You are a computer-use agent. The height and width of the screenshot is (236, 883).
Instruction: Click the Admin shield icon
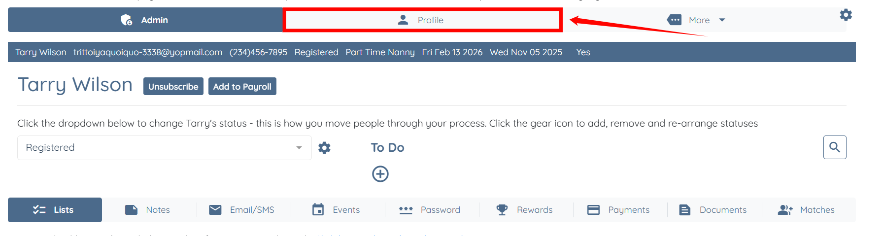127,20
